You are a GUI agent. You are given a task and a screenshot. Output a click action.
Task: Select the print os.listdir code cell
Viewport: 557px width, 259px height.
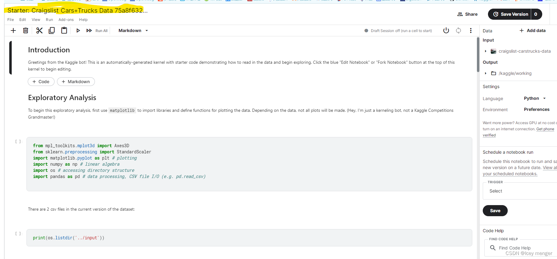[249, 238]
